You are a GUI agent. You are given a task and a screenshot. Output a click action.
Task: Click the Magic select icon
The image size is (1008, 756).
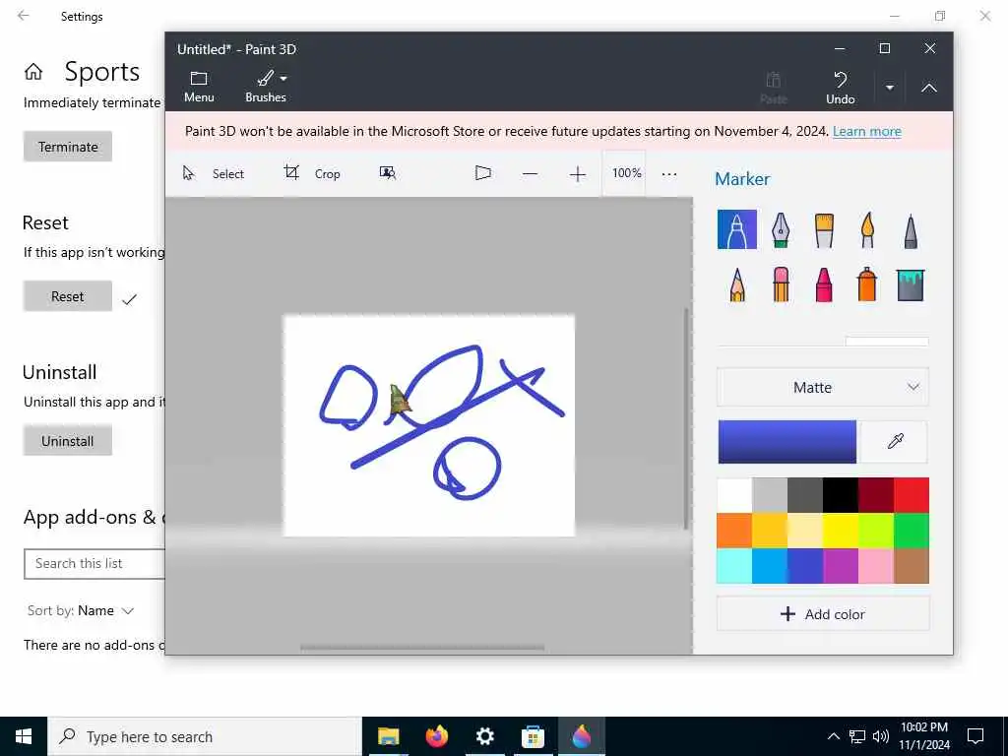pyautogui.click(x=387, y=173)
